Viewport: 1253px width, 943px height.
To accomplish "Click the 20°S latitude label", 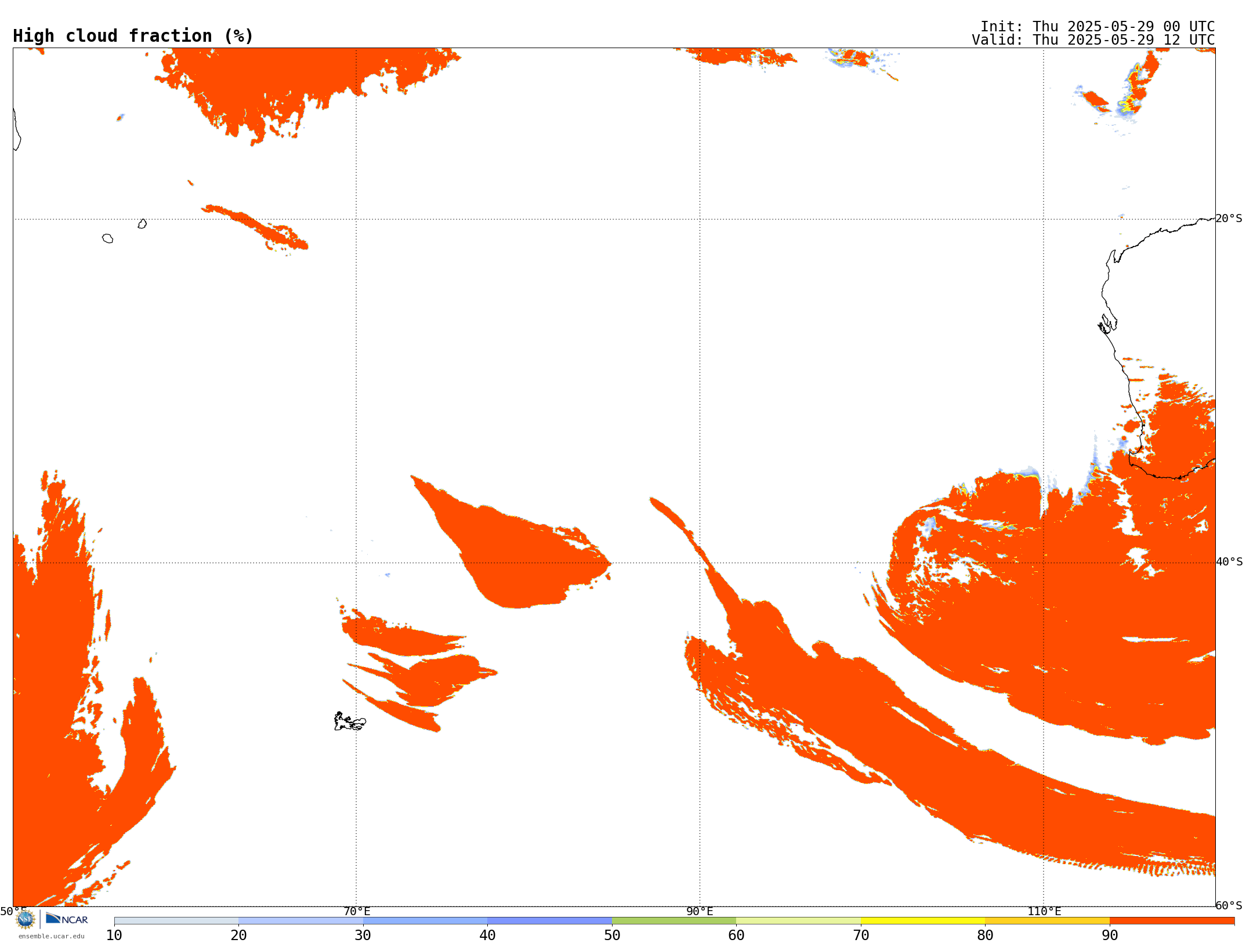I will 1229,219.
